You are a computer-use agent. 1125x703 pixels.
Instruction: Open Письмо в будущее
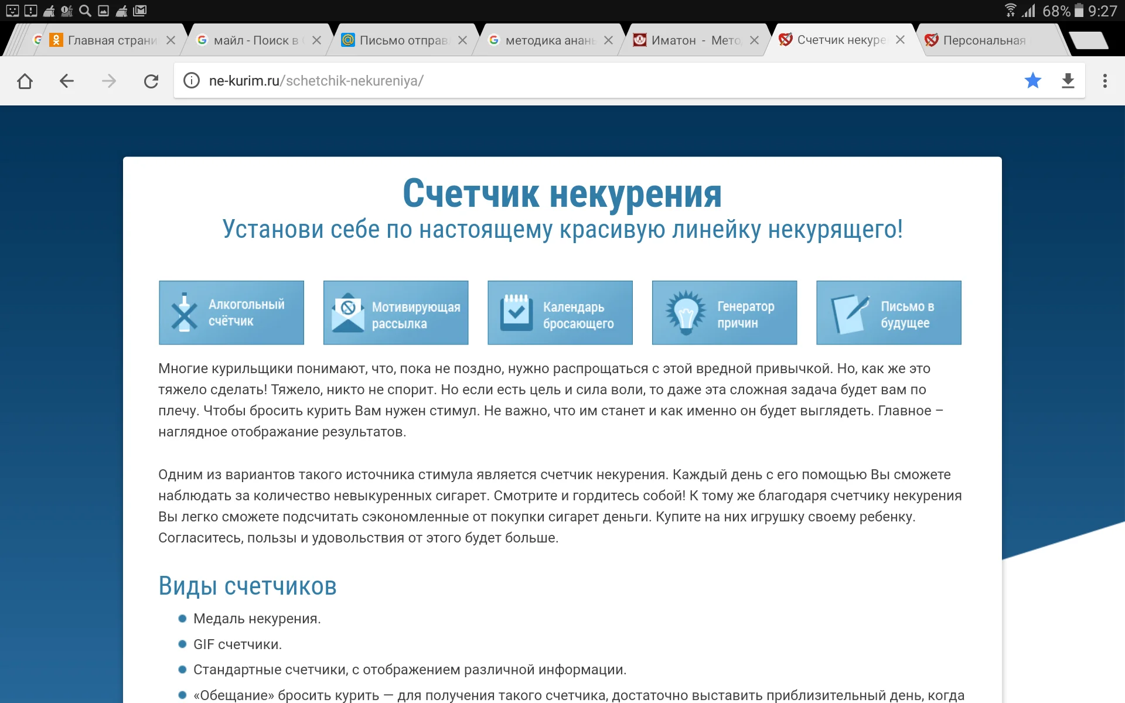[888, 312]
